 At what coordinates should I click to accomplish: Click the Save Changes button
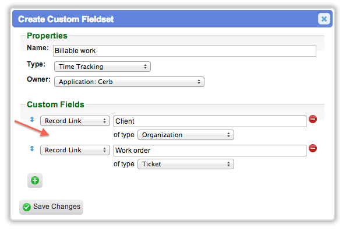[51, 207]
